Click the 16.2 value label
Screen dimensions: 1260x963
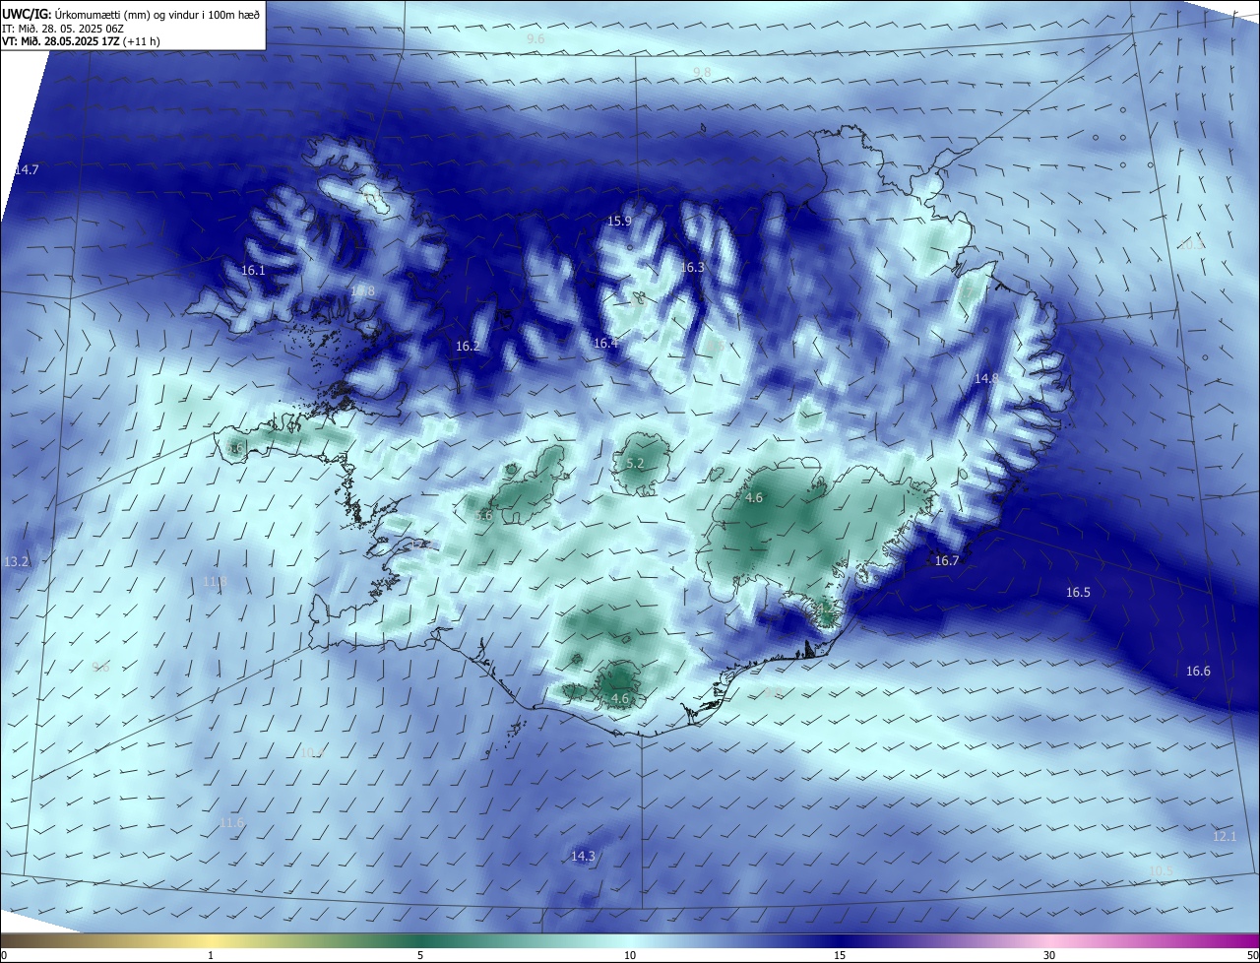click(469, 347)
